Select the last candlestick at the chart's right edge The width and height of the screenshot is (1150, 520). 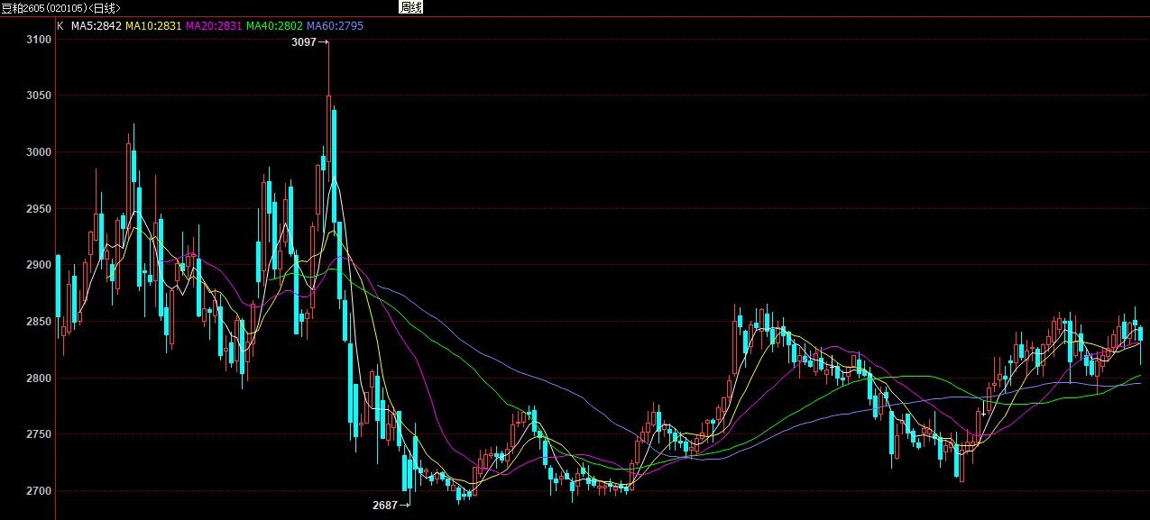click(1141, 334)
